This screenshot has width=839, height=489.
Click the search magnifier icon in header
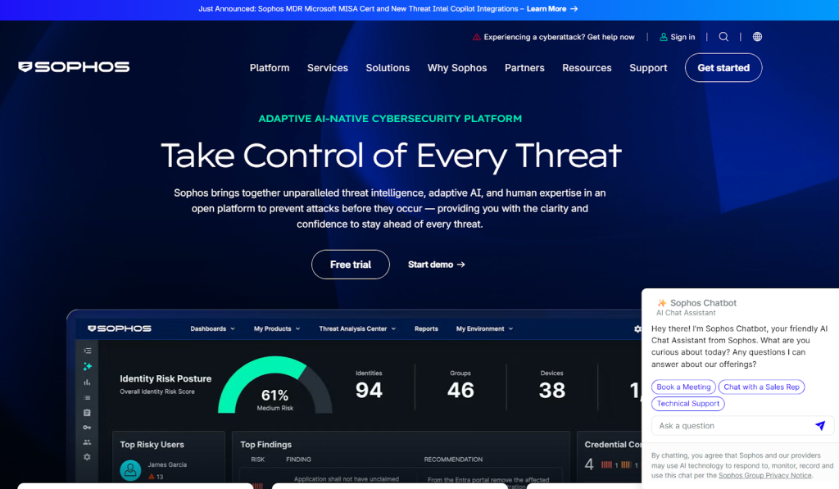click(x=723, y=37)
